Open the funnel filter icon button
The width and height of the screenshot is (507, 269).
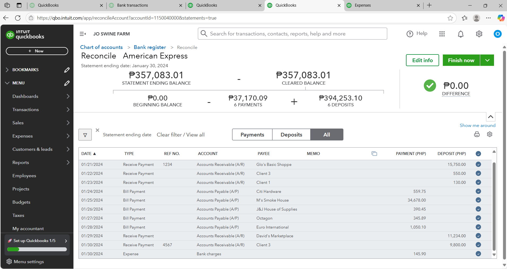(x=85, y=135)
